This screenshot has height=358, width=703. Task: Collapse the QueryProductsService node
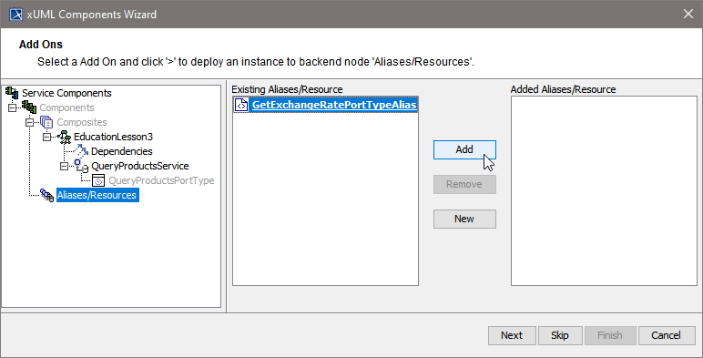coord(64,166)
